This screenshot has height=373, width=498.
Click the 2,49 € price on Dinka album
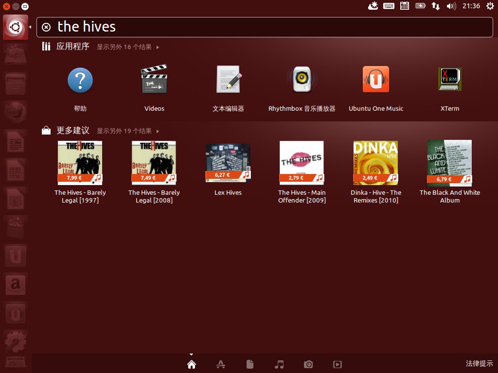[x=370, y=178]
